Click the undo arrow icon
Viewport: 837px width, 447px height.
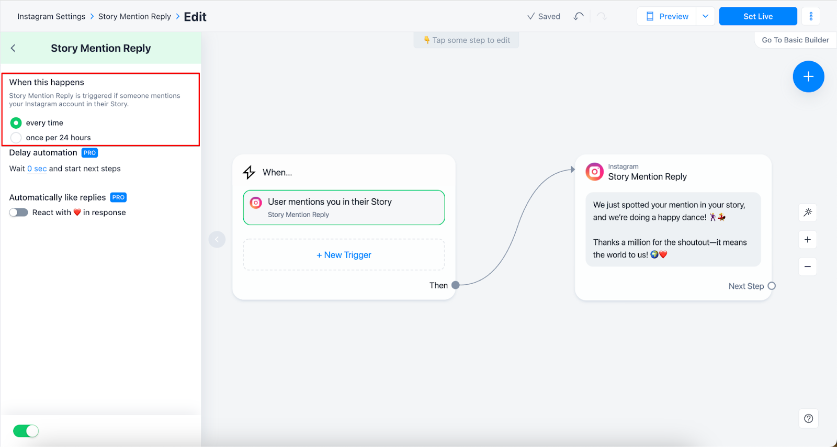pyautogui.click(x=578, y=16)
